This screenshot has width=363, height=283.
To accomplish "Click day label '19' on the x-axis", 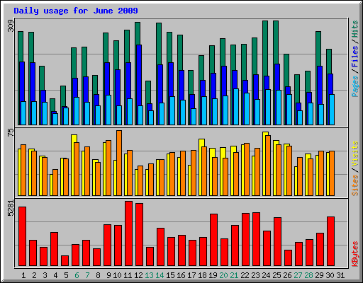I will tap(213, 275).
